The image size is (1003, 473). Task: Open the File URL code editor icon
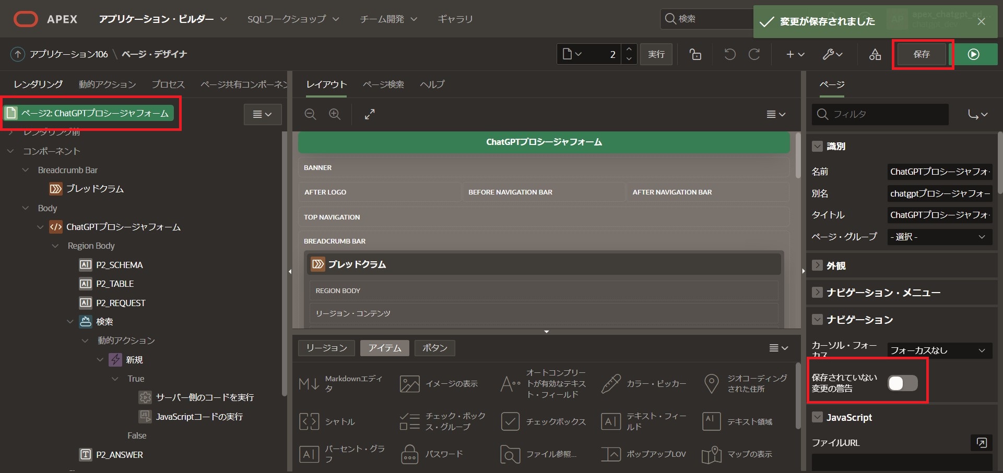tap(982, 443)
